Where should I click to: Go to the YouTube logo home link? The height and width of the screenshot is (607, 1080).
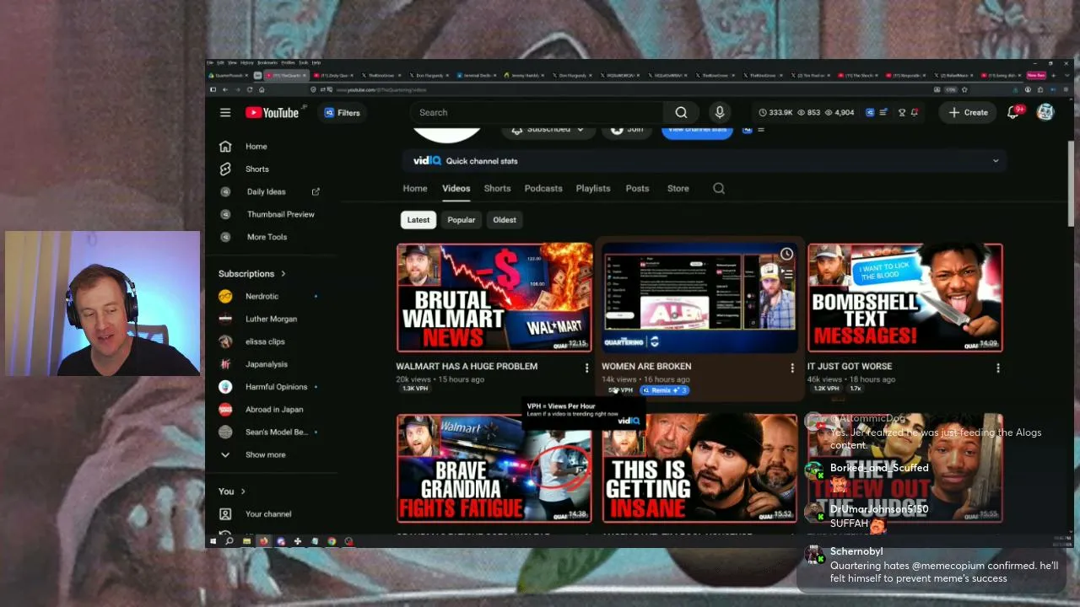272,112
